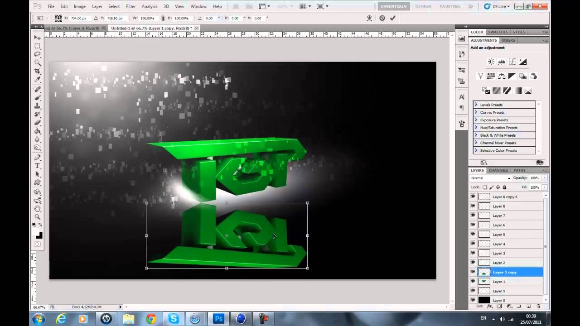Add layer style fx button
The width and height of the screenshot is (580, 326).
[x=489, y=307]
